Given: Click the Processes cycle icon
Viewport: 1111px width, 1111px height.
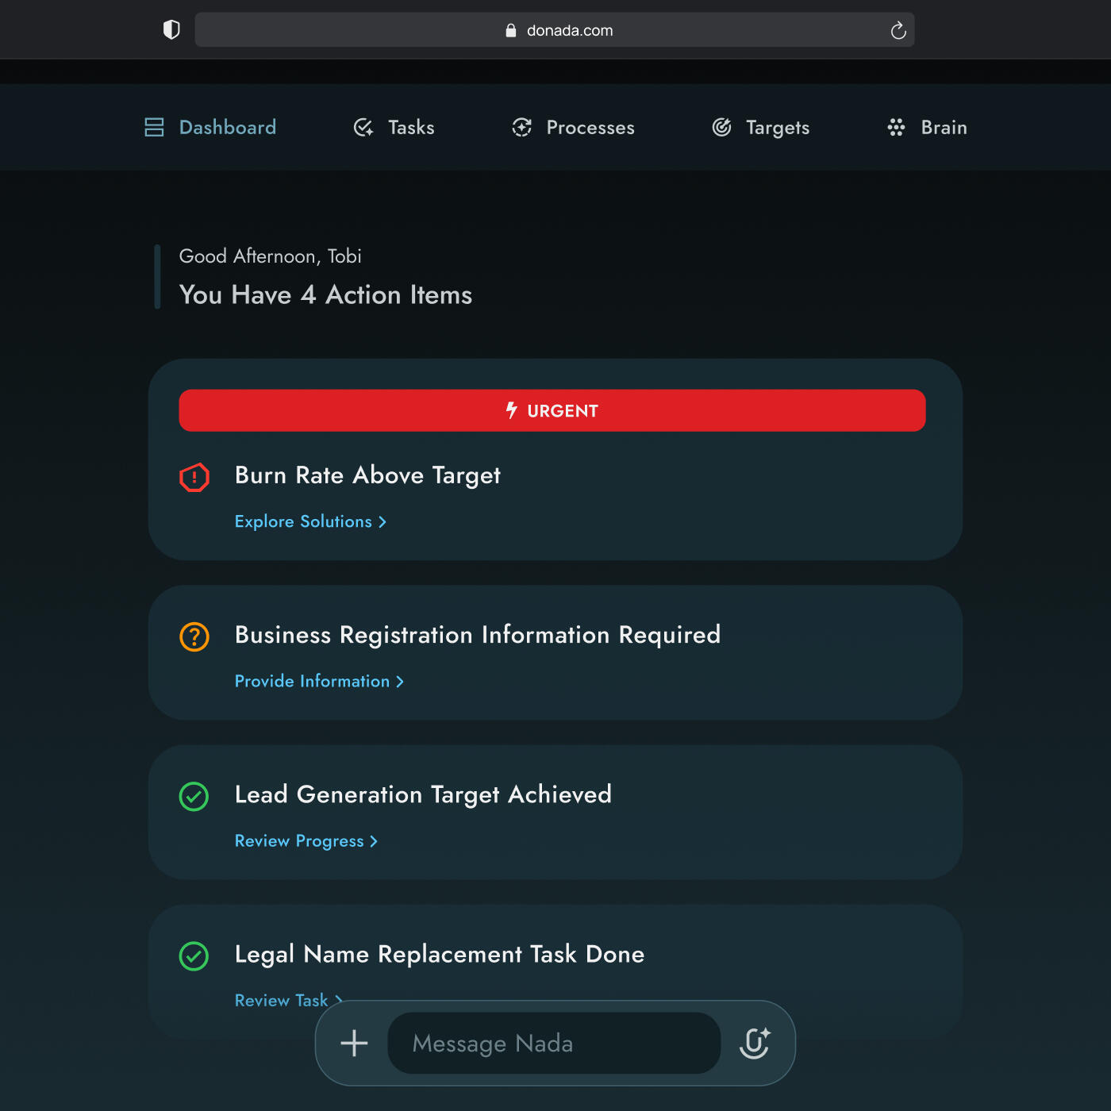Looking at the screenshot, I should point(521,128).
